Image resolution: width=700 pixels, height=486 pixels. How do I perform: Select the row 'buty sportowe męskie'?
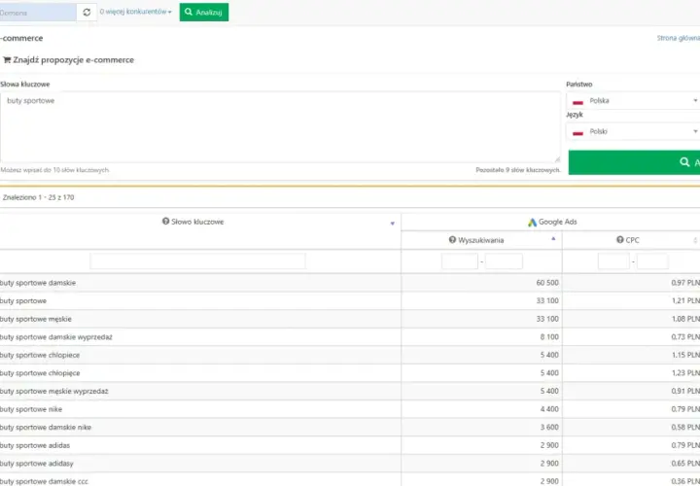[x=350, y=319]
